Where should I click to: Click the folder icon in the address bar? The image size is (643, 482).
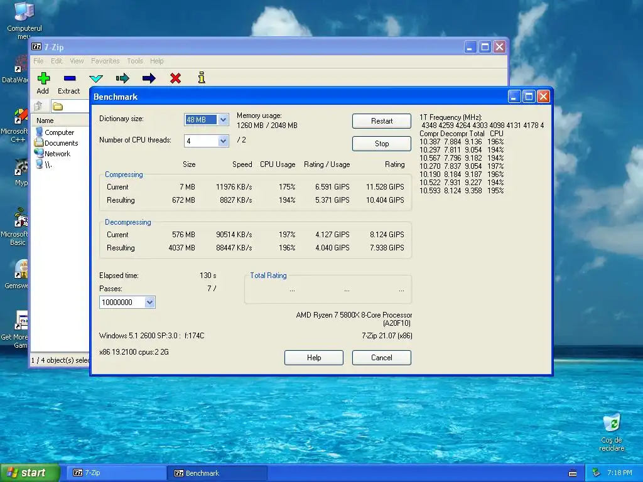tap(57, 107)
